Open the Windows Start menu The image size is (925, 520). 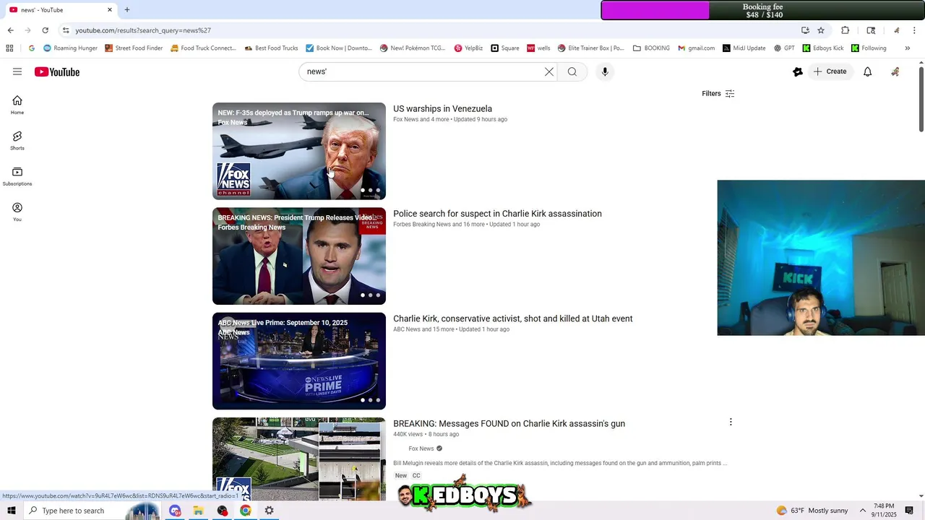pos(12,511)
